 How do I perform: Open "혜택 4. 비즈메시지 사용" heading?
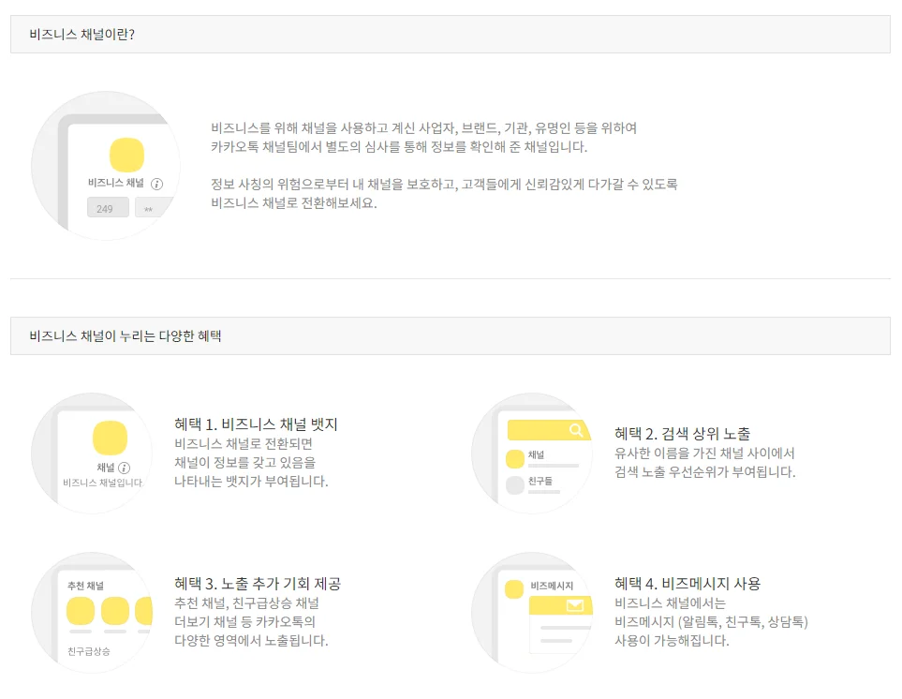point(688,584)
